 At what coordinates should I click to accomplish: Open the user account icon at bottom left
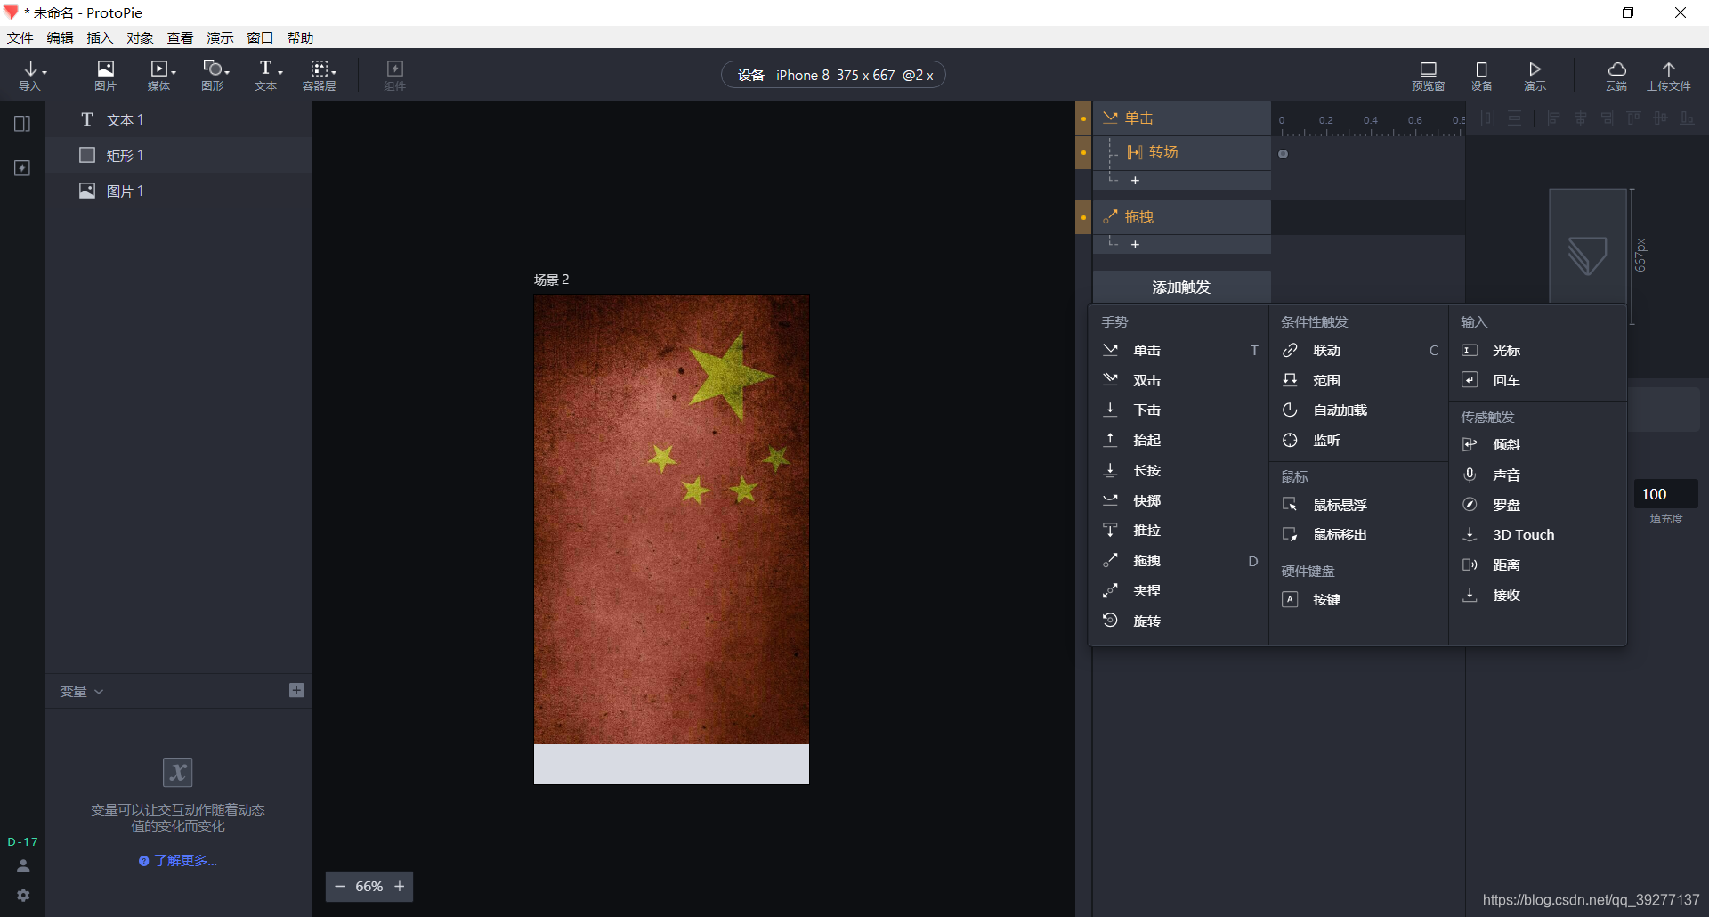click(23, 865)
